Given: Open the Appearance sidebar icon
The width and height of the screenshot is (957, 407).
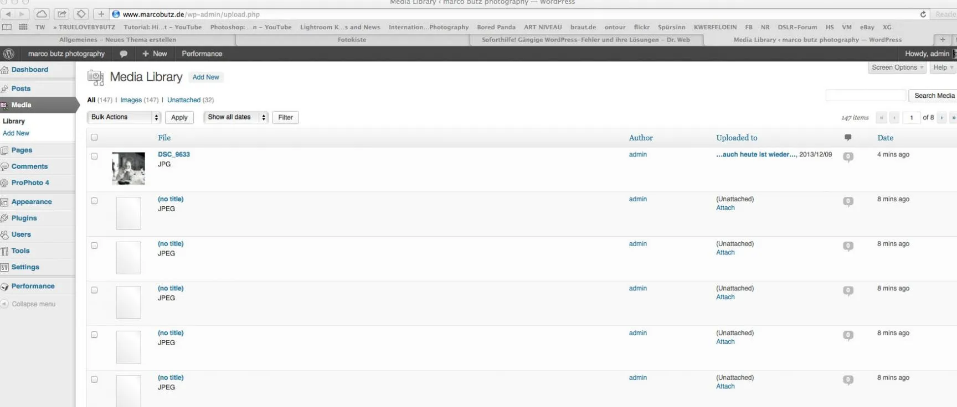Looking at the screenshot, I should pyautogui.click(x=4, y=202).
